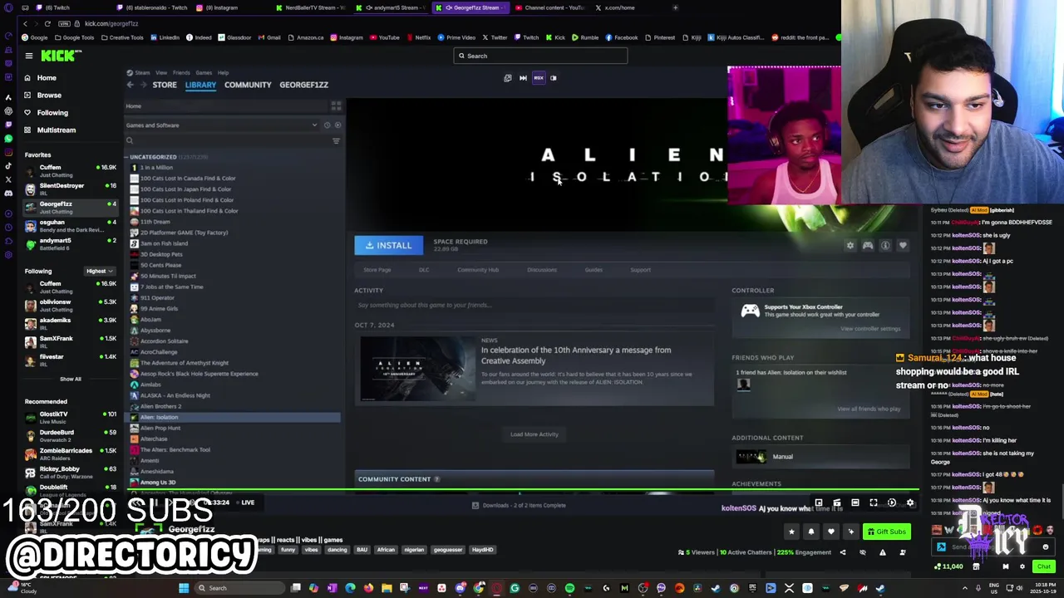Select Among Us 3D in Steam library

[x=158, y=483]
